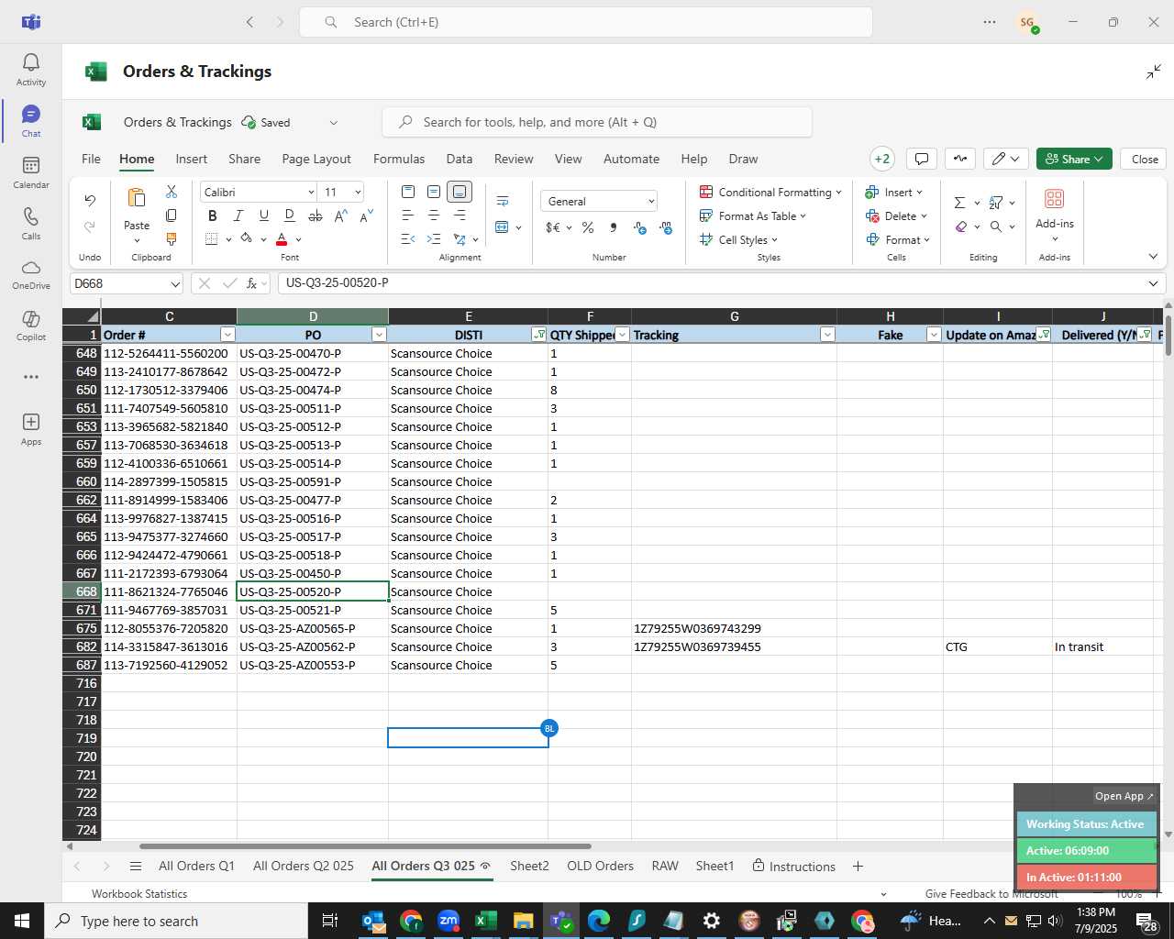Open filter dropdown for DISTI column
This screenshot has height=939, width=1174.
point(538,335)
